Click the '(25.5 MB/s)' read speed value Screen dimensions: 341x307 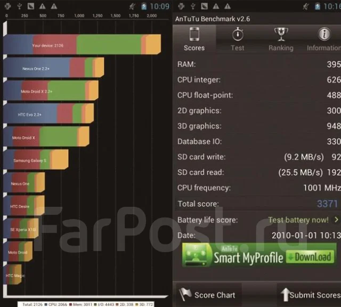301,172
